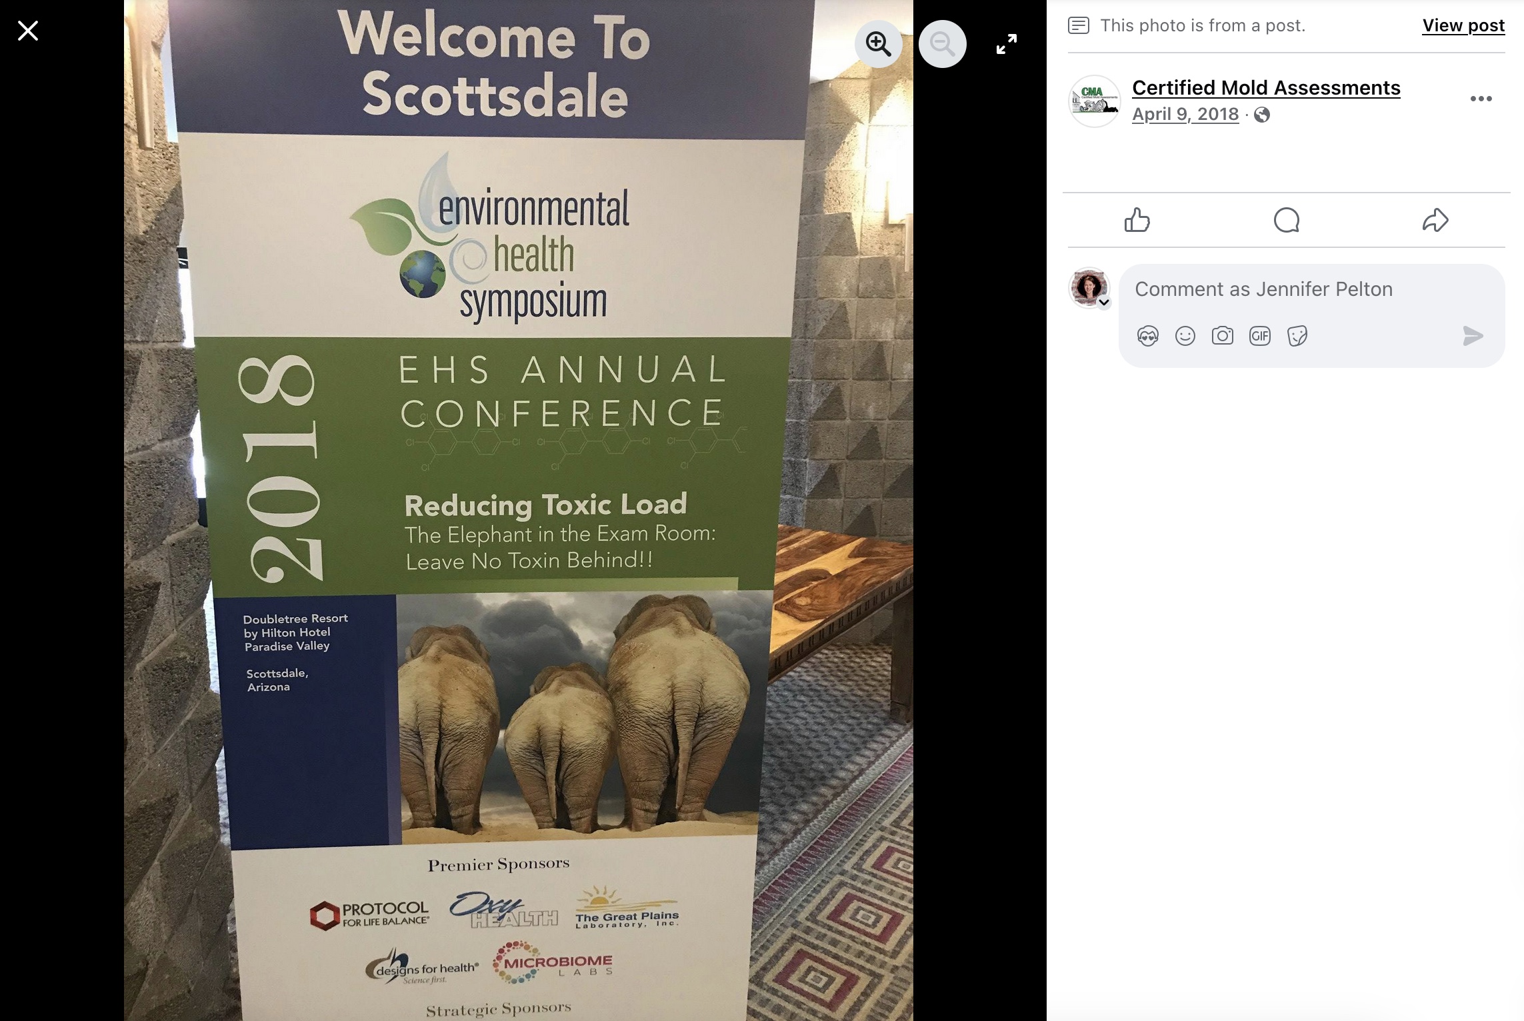The width and height of the screenshot is (1524, 1021).
Task: Send the comment with arrow button
Action: click(x=1473, y=336)
